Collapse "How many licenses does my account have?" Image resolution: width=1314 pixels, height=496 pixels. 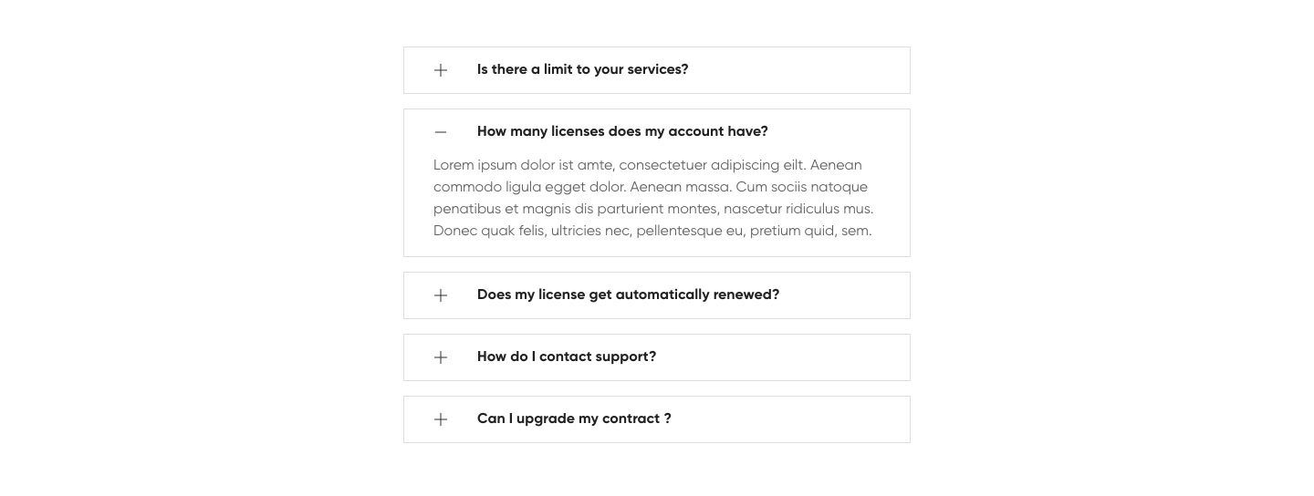[x=622, y=131]
